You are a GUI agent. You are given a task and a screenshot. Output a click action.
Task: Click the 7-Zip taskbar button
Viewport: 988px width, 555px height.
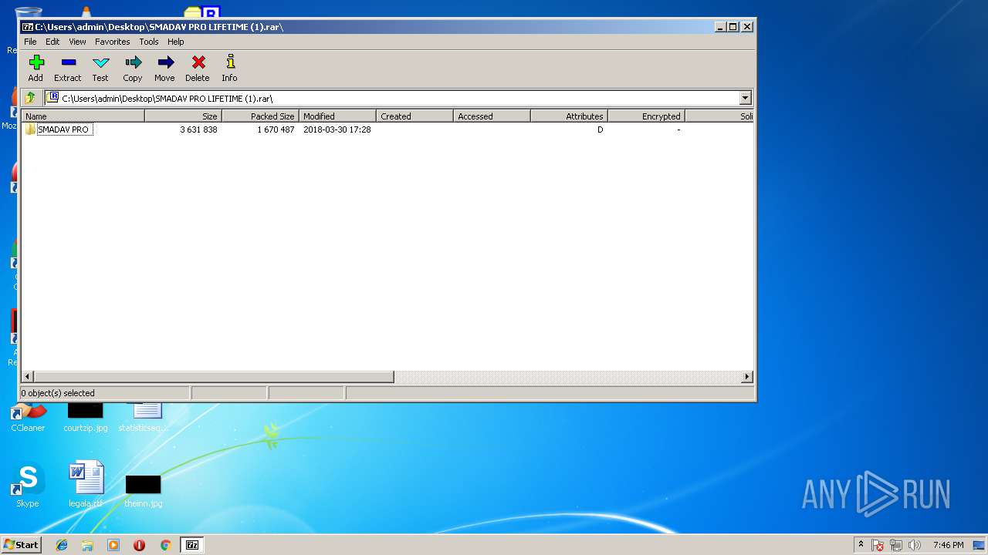click(x=192, y=545)
